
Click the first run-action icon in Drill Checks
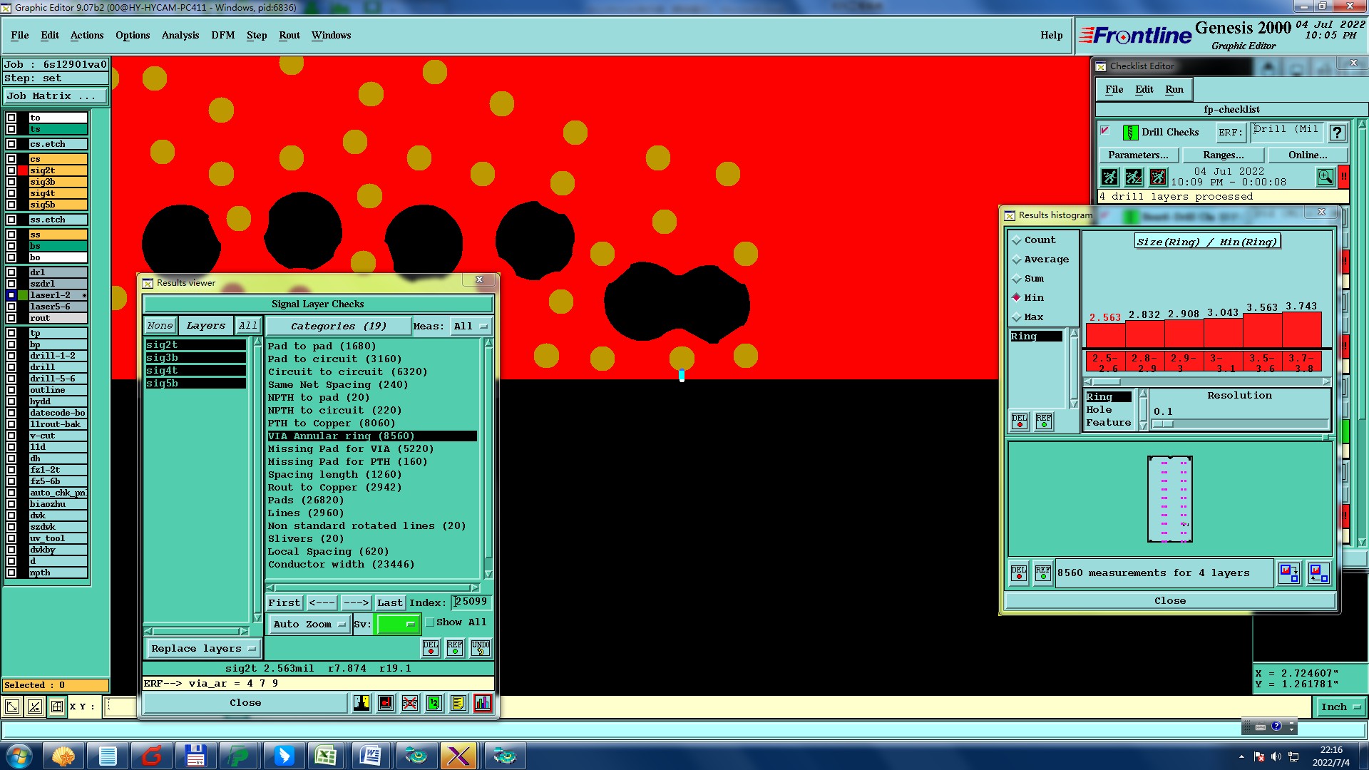pyautogui.click(x=1109, y=176)
